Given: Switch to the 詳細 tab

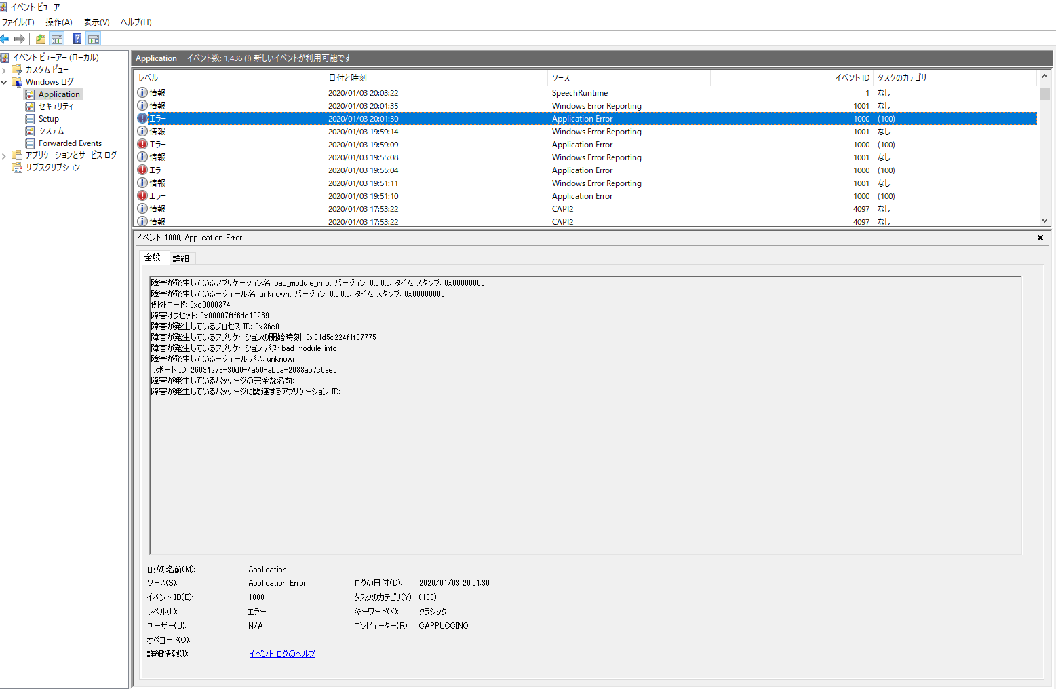Looking at the screenshot, I should click(x=180, y=259).
